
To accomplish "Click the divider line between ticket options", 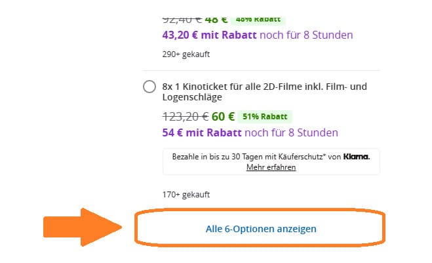I will [x=262, y=70].
